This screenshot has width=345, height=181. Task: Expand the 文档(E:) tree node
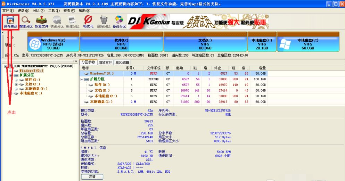tap(16, 84)
